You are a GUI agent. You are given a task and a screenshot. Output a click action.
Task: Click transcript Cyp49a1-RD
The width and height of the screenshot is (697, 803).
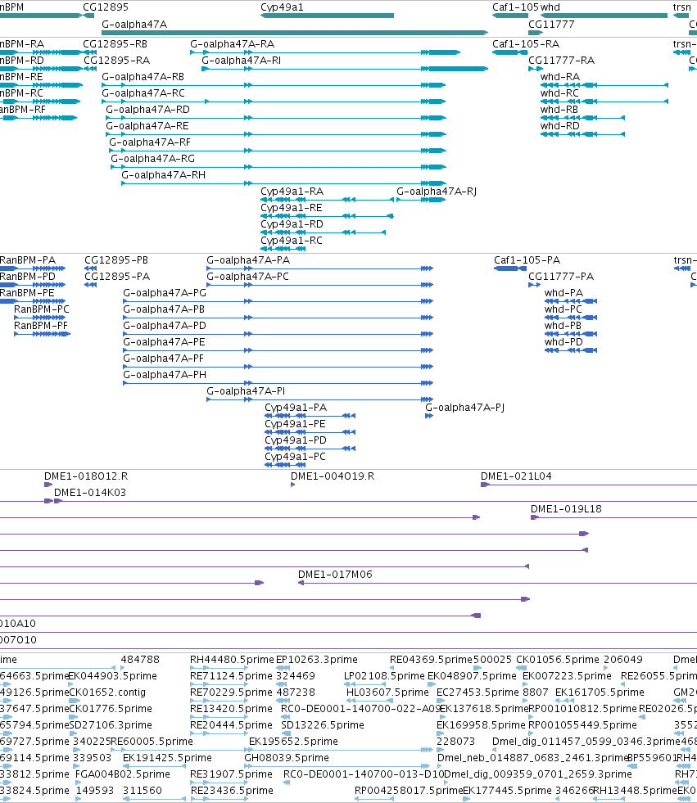tap(292, 224)
